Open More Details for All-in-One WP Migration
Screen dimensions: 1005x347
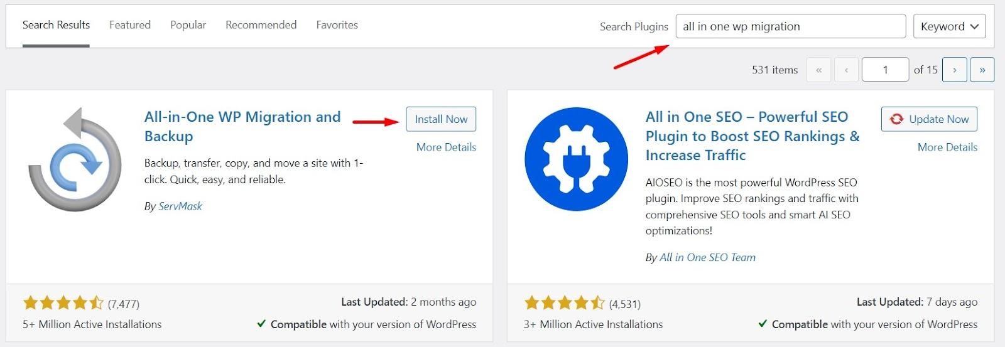(446, 147)
